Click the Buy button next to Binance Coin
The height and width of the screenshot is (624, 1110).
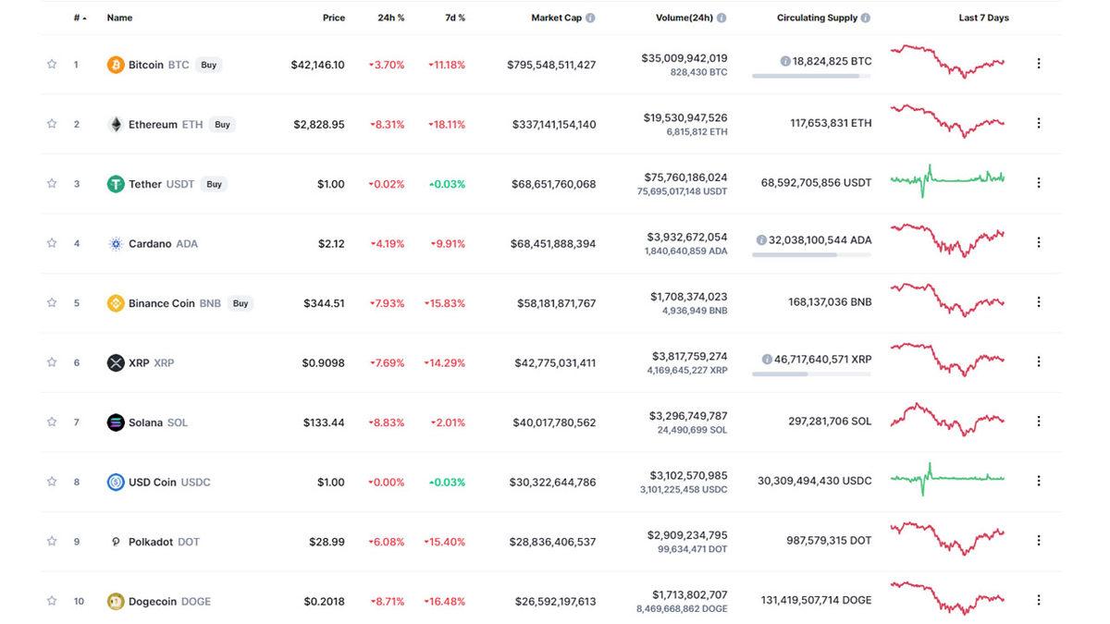(x=240, y=302)
